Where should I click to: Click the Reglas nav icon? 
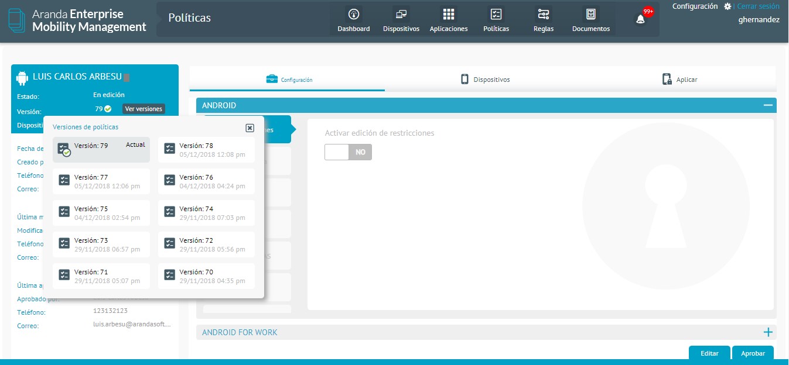pos(543,15)
